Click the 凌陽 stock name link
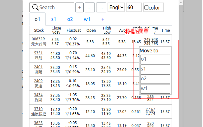 [38, 72]
